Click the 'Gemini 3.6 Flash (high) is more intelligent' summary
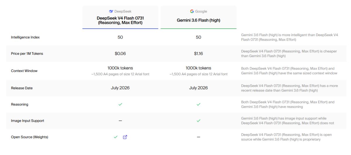 tap(290, 37)
